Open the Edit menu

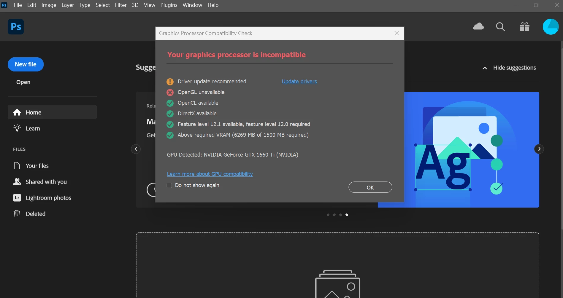pos(31,5)
